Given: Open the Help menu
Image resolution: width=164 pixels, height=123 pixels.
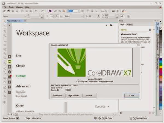Looking at the screenshot, I should click(x=27, y=7).
